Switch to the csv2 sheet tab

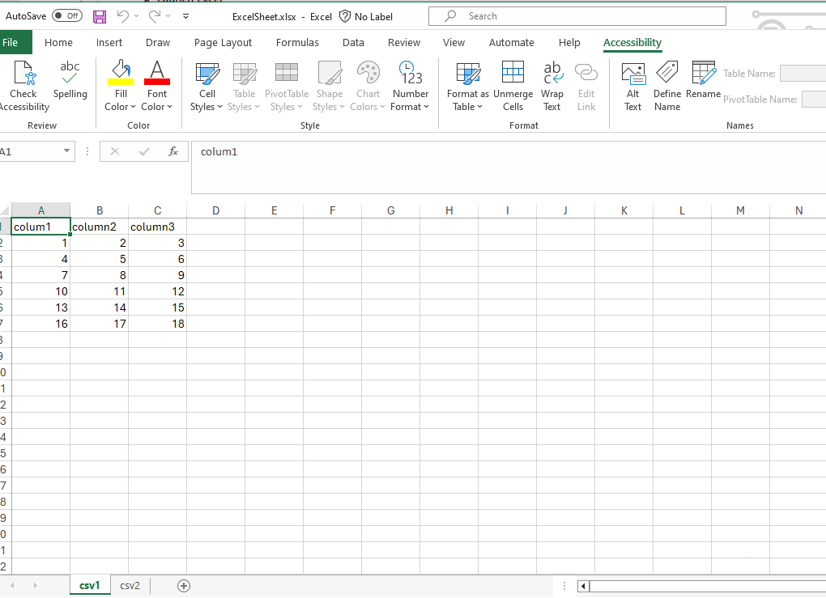tap(130, 585)
